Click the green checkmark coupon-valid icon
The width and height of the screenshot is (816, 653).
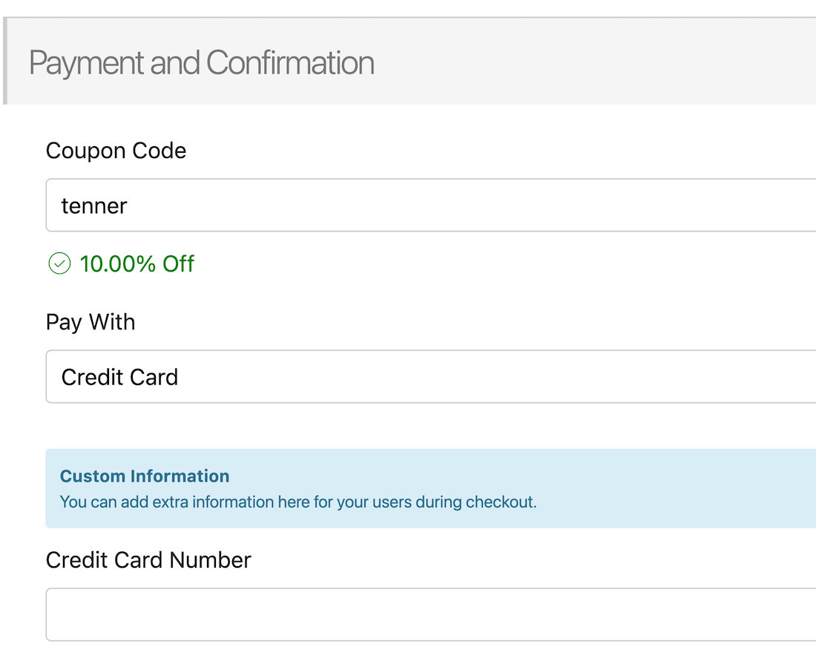59,263
